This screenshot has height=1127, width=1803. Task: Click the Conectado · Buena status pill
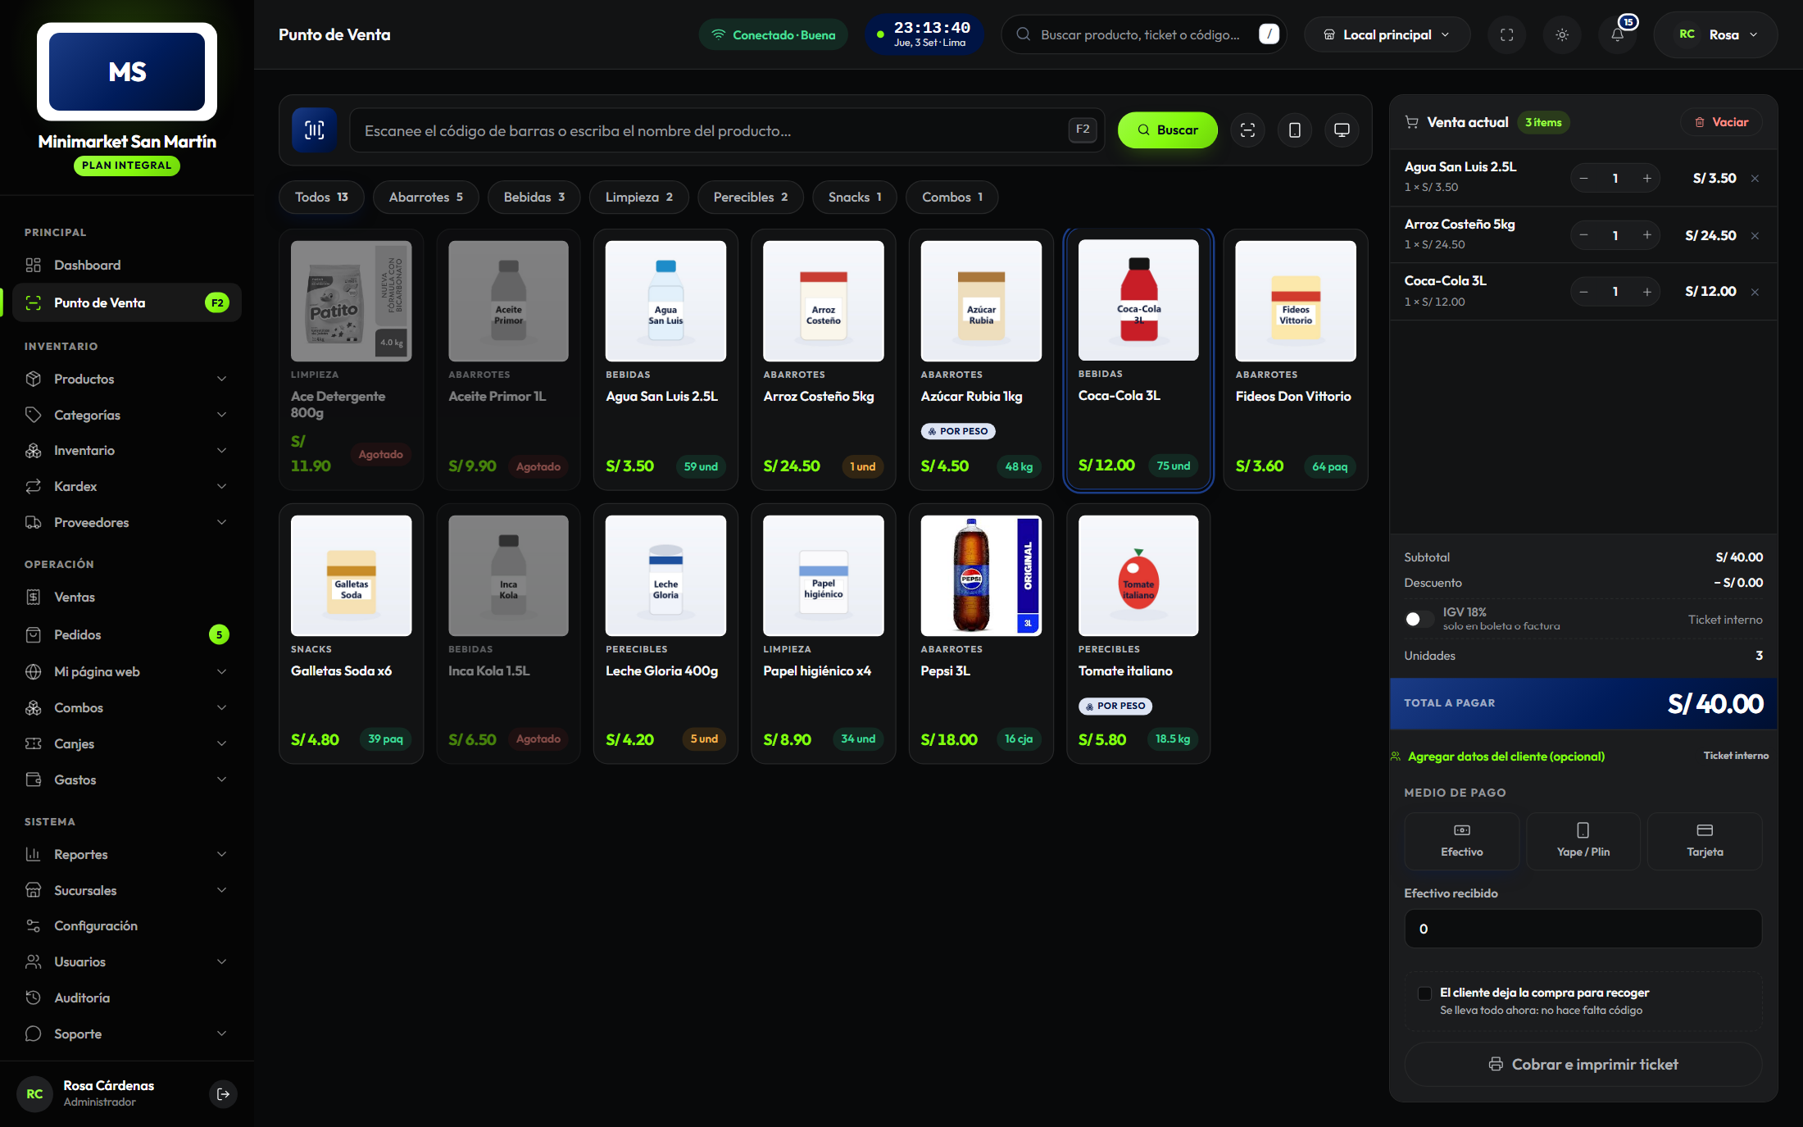(x=773, y=34)
